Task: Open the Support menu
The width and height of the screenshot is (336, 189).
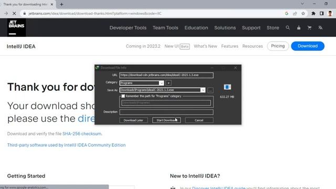Action: [x=251, y=28]
